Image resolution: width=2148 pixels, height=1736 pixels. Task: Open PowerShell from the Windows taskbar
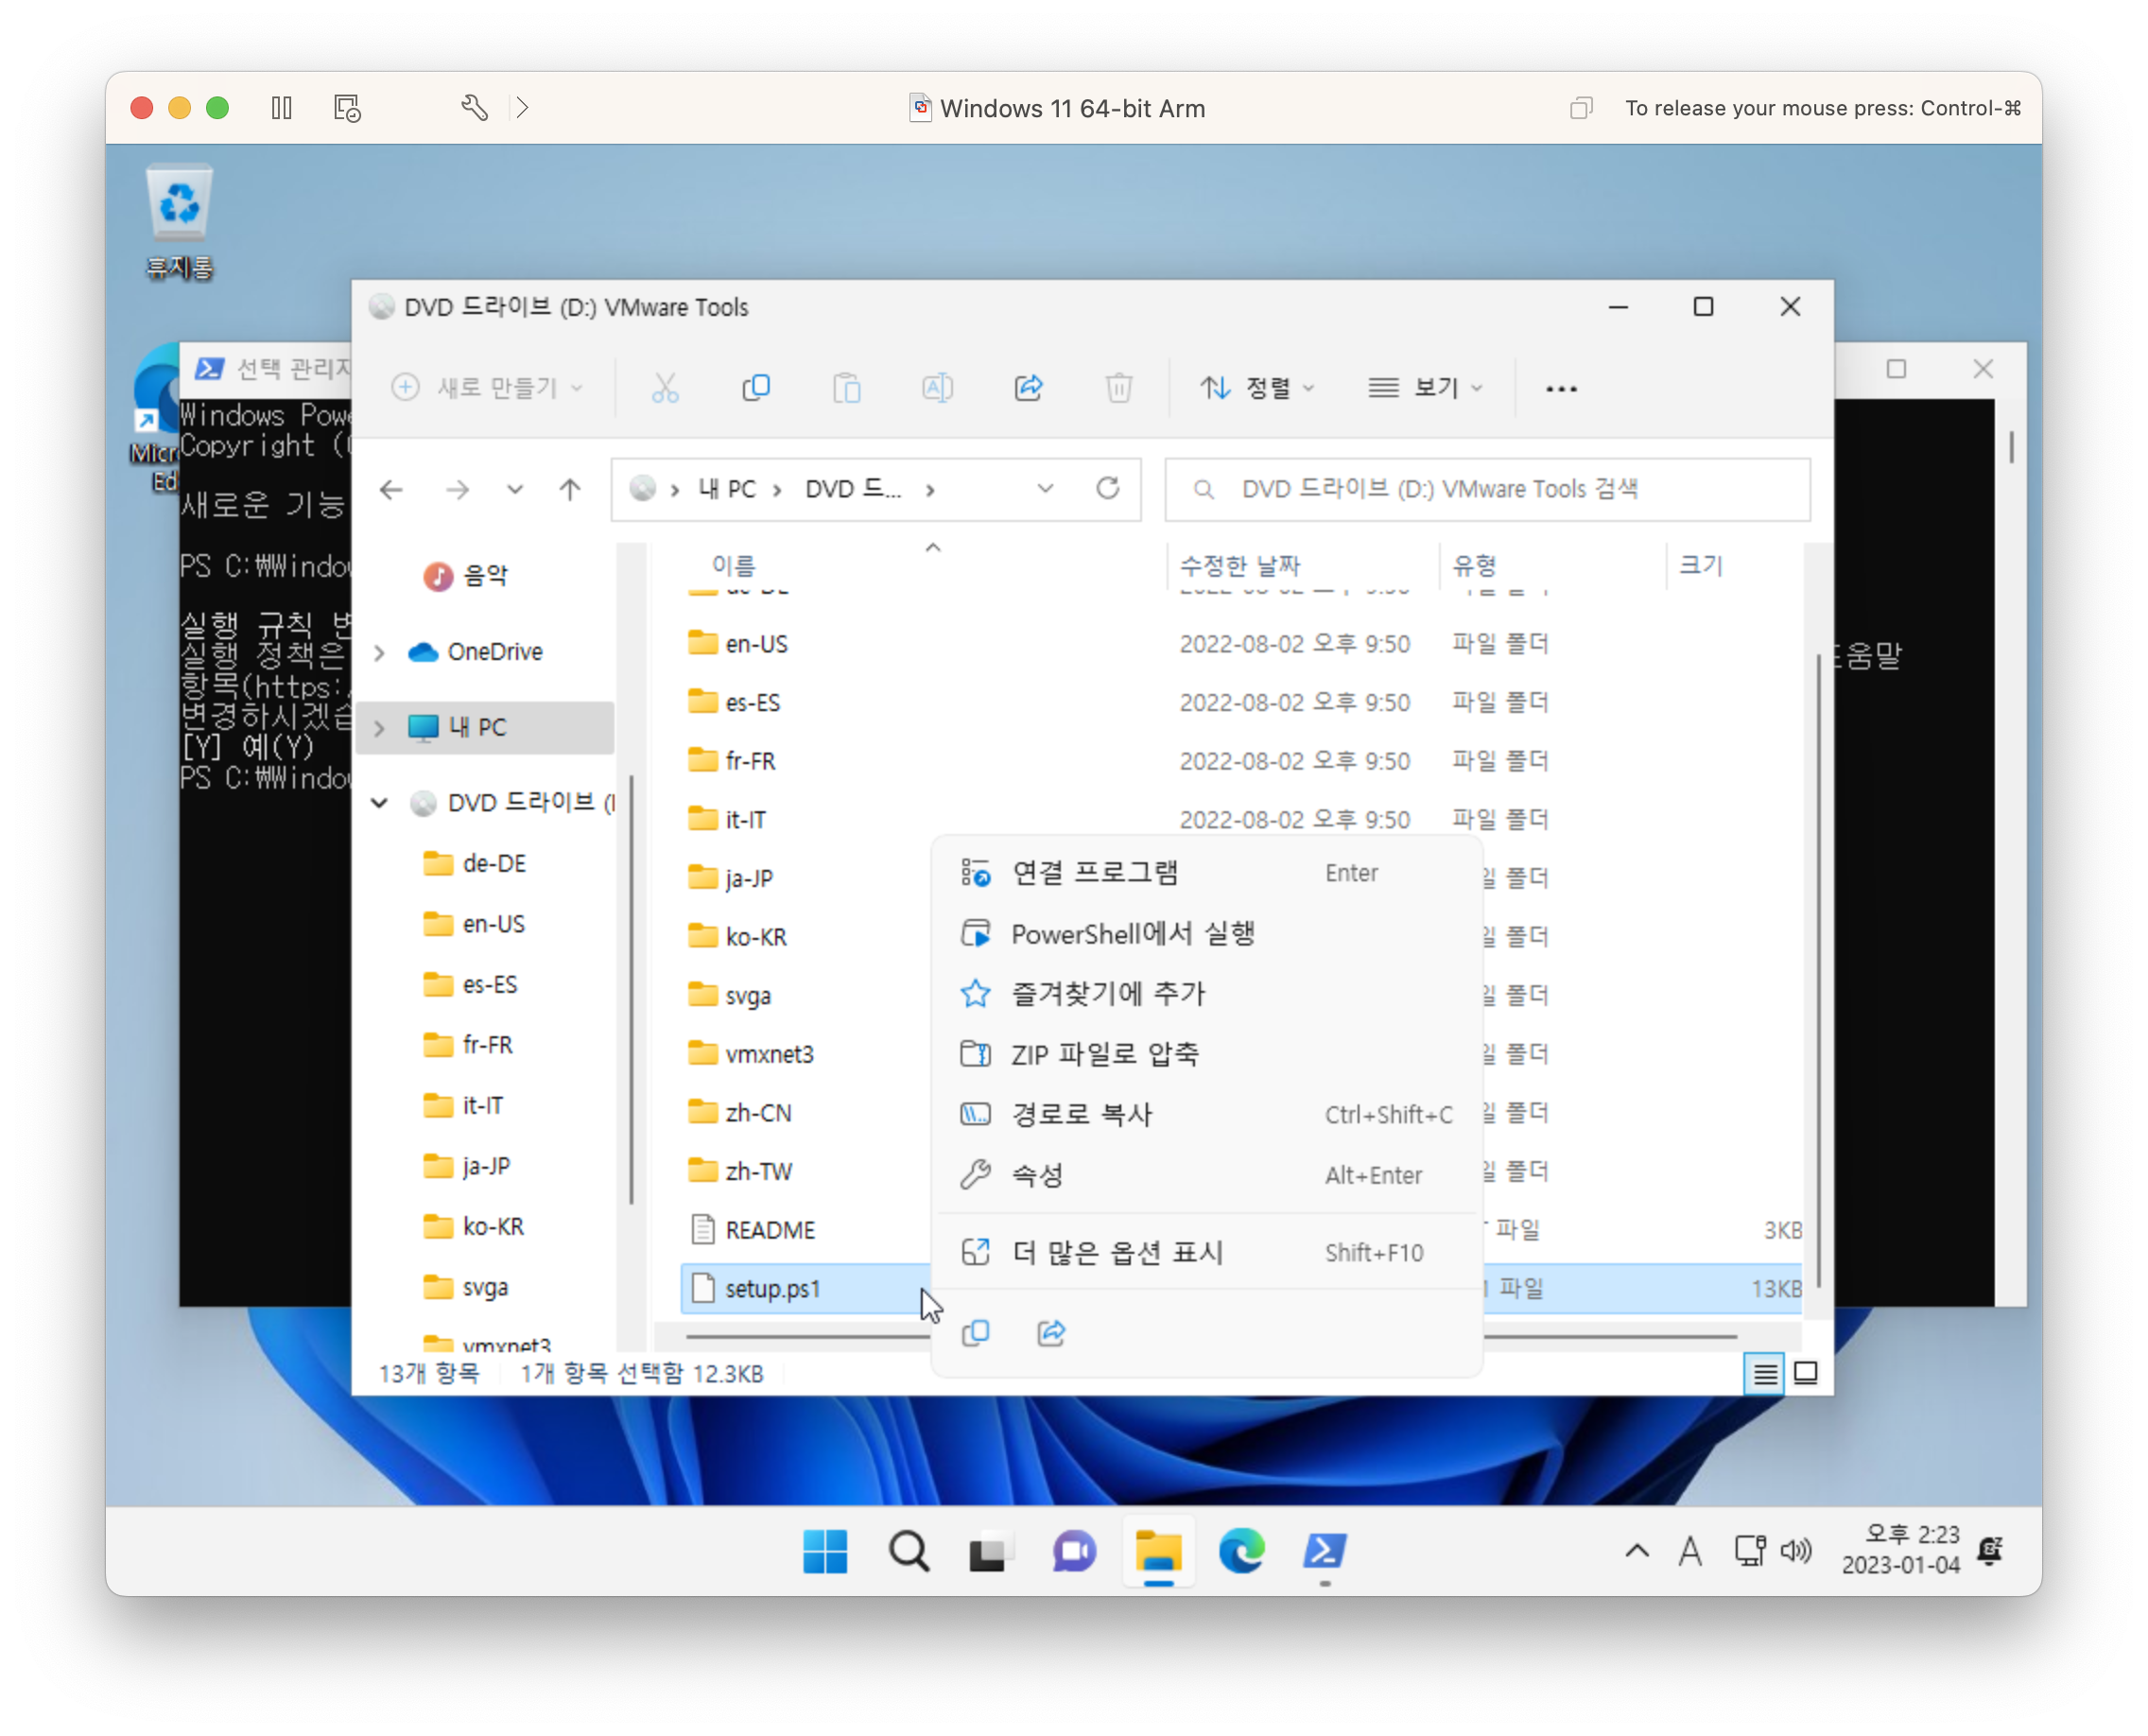tap(1324, 1552)
